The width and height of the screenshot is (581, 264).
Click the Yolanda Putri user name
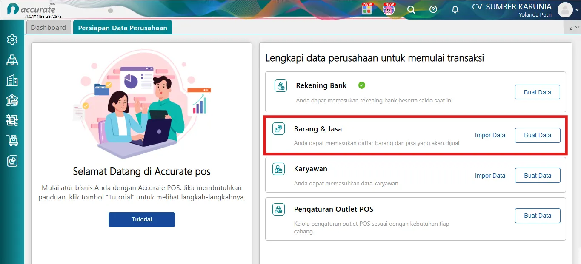[x=535, y=15]
